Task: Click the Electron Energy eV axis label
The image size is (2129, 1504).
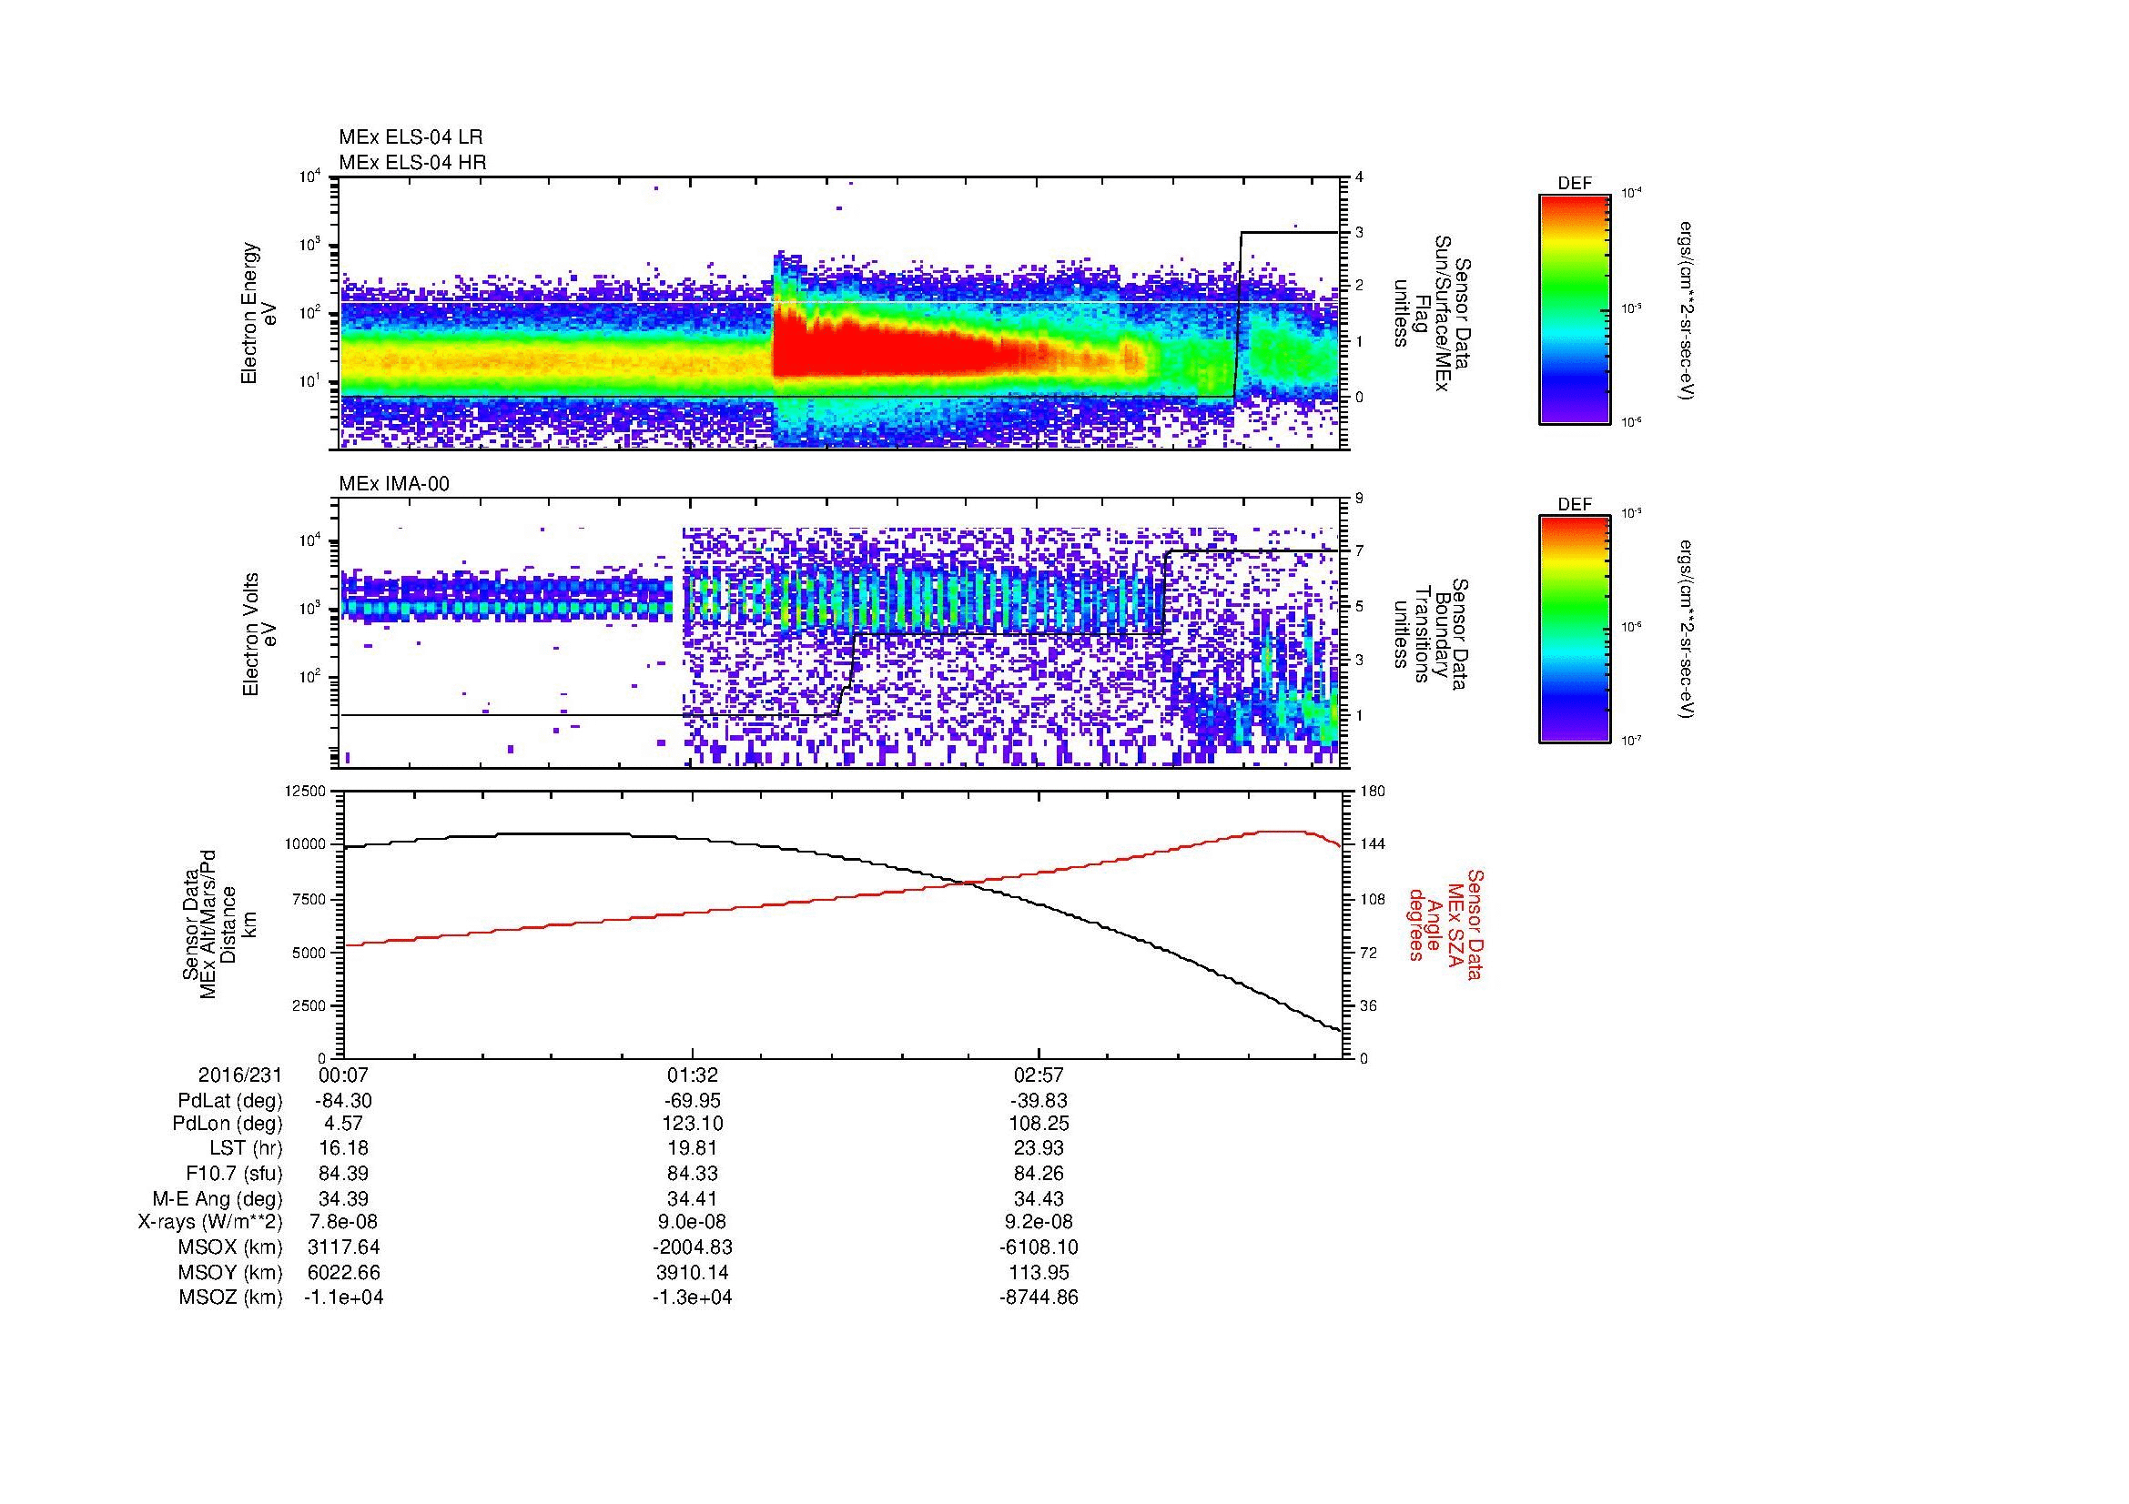Action: 259,313
